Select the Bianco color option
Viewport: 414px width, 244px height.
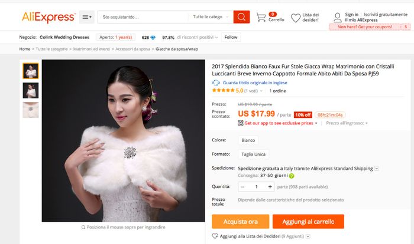tap(248, 140)
